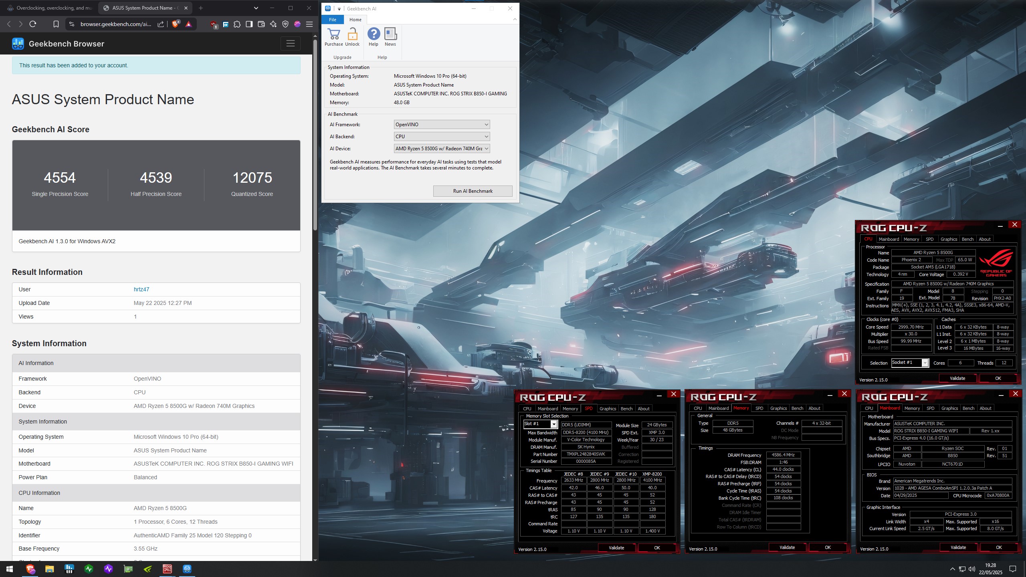Expand the browser tab search chevron

pyautogui.click(x=256, y=8)
